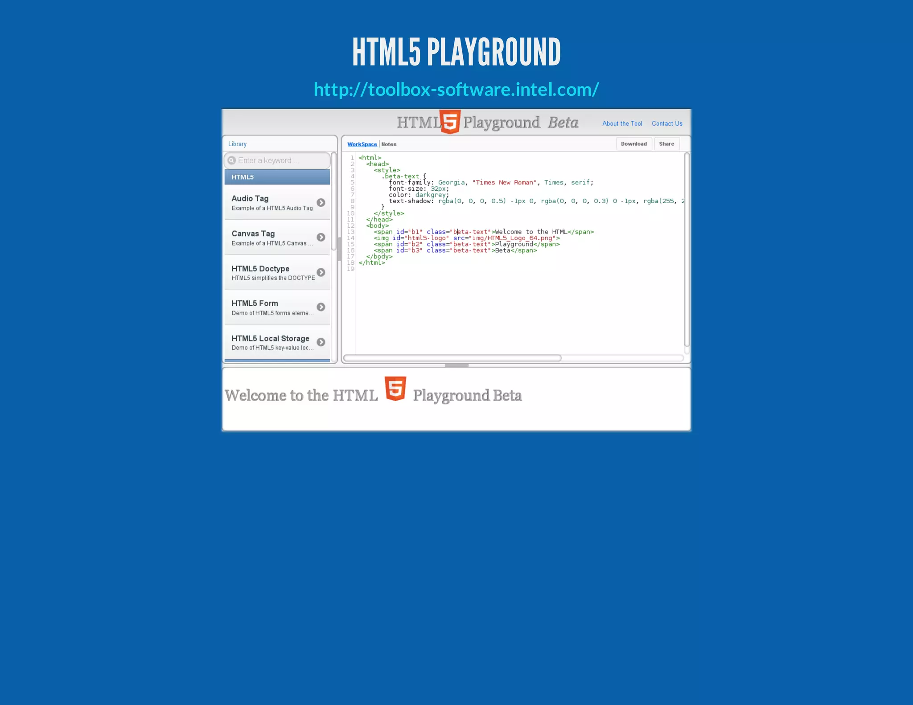Image resolution: width=913 pixels, height=705 pixels.
Task: Click the HTML5 shield logo in header
Action: click(450, 122)
